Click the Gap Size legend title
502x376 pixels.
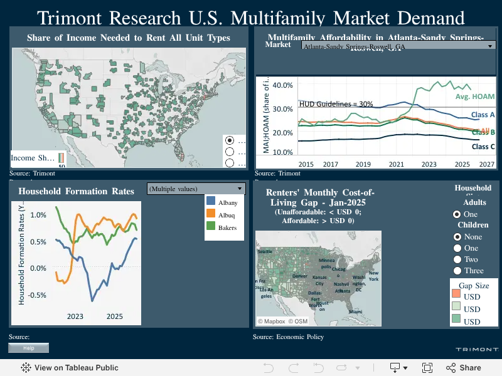(x=474, y=286)
